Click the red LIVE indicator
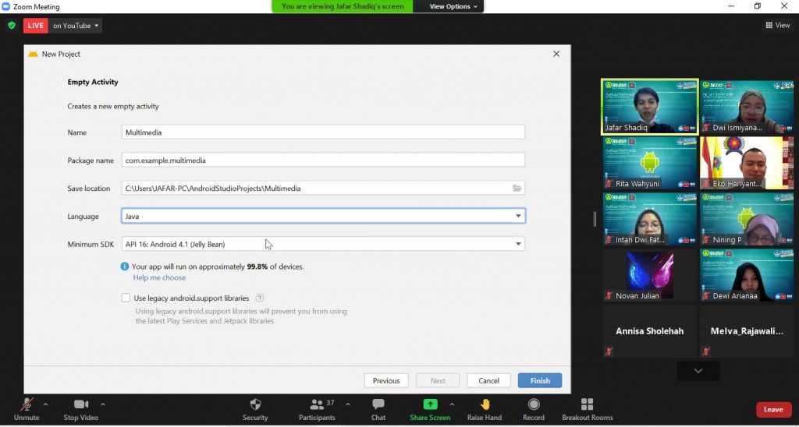 tap(36, 26)
